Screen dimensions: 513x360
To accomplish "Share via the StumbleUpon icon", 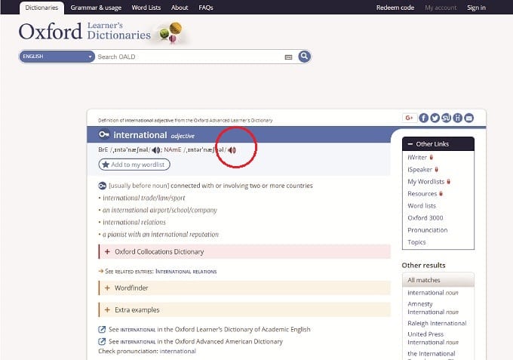I will pos(447,118).
